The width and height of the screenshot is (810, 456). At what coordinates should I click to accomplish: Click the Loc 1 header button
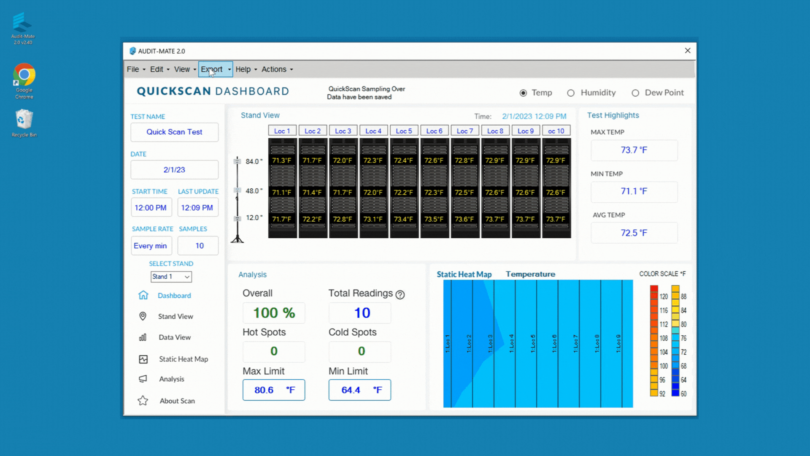coord(282,131)
